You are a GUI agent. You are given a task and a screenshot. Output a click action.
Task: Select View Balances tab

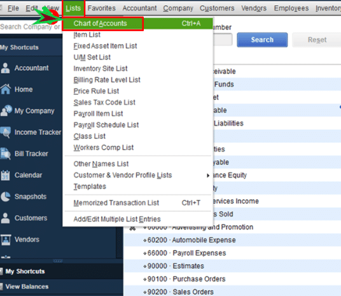click(61, 286)
